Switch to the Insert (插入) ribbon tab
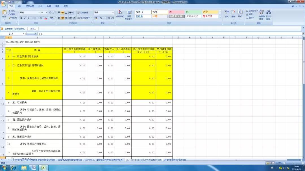This screenshot has height=171, width=305. click(19, 6)
